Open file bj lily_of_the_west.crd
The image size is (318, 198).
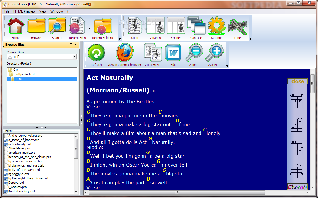(x=24, y=169)
